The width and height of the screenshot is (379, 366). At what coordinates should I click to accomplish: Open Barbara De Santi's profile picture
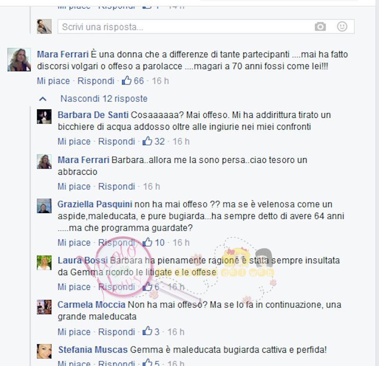(x=44, y=116)
